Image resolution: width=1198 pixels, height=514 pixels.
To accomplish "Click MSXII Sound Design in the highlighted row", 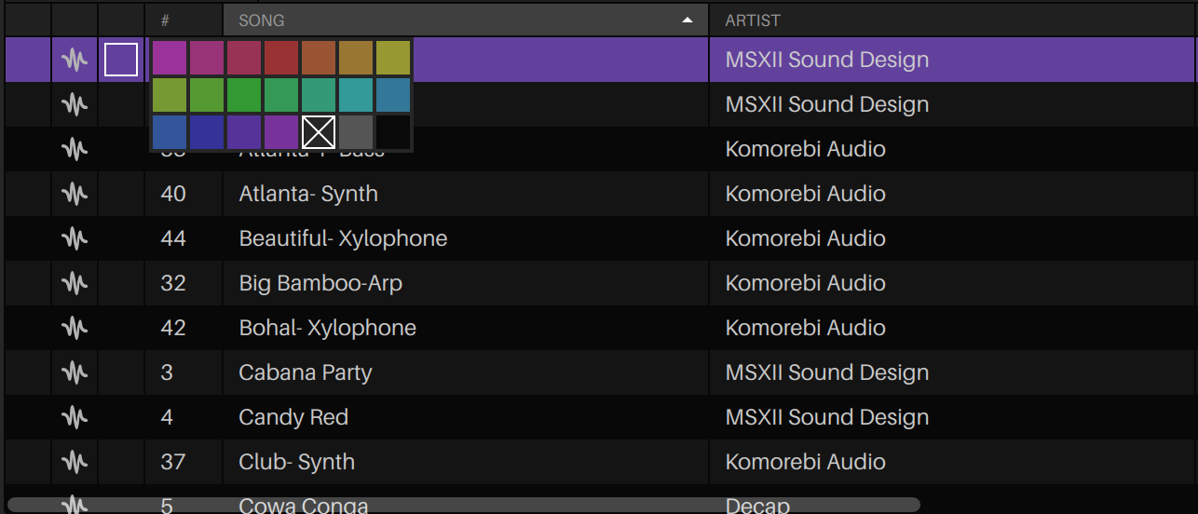I will tap(827, 60).
